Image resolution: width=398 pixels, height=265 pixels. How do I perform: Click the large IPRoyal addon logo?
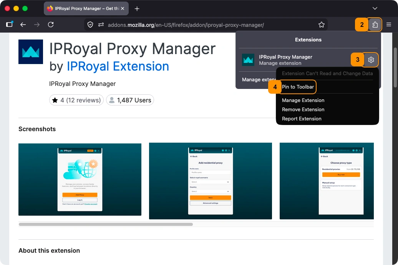(x=31, y=52)
